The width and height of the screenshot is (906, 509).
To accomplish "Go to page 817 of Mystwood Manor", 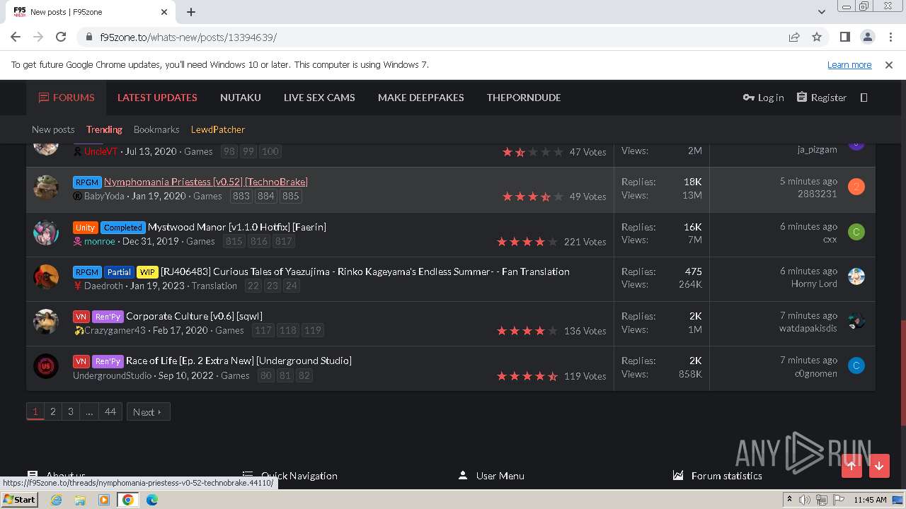I will [x=284, y=242].
